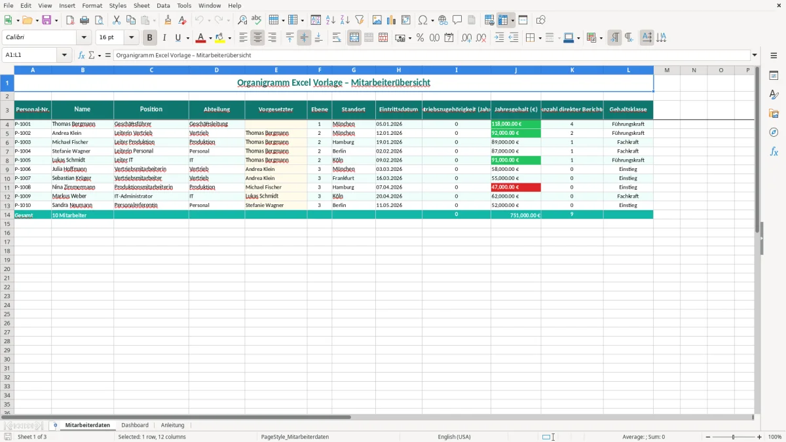Toggle Italic formatting
Image resolution: width=786 pixels, height=442 pixels.
164,38
